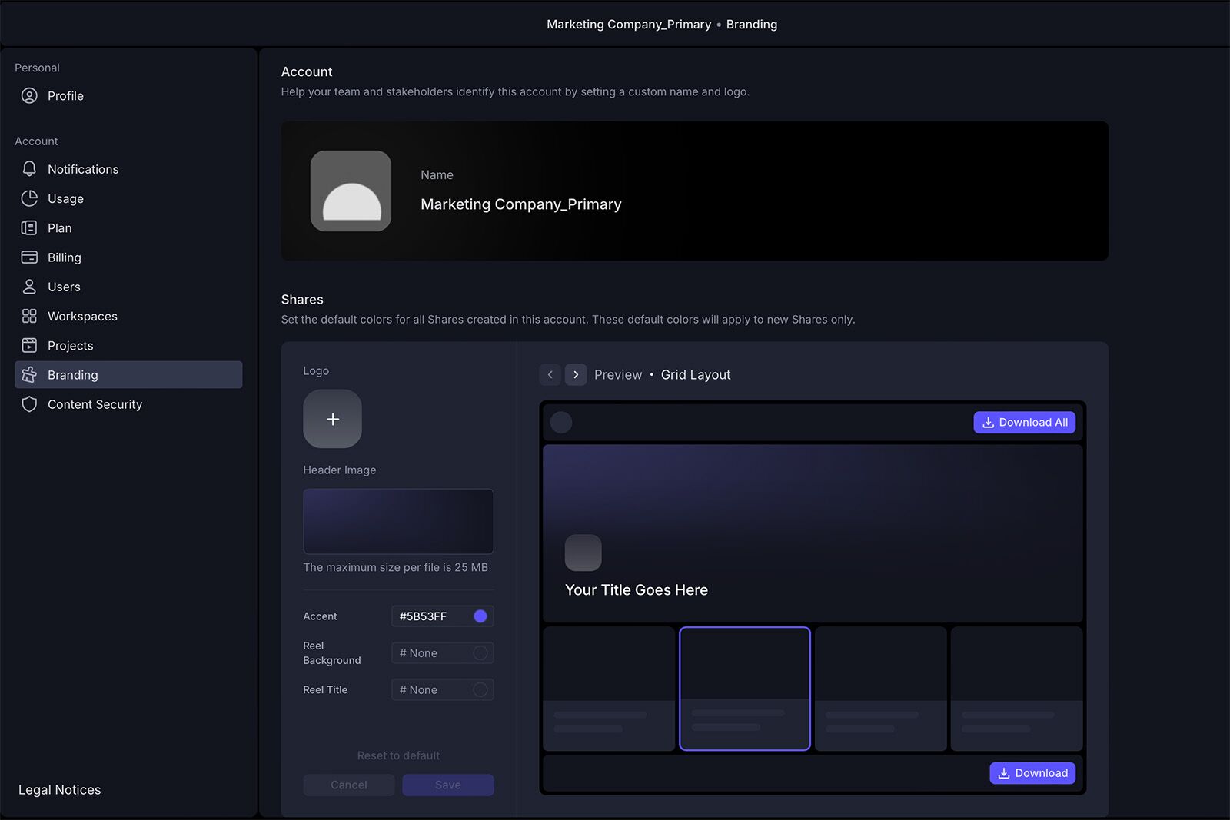Viewport: 1230px width, 820px height.
Task: Select the Usage pie chart icon
Action: [x=29, y=198]
